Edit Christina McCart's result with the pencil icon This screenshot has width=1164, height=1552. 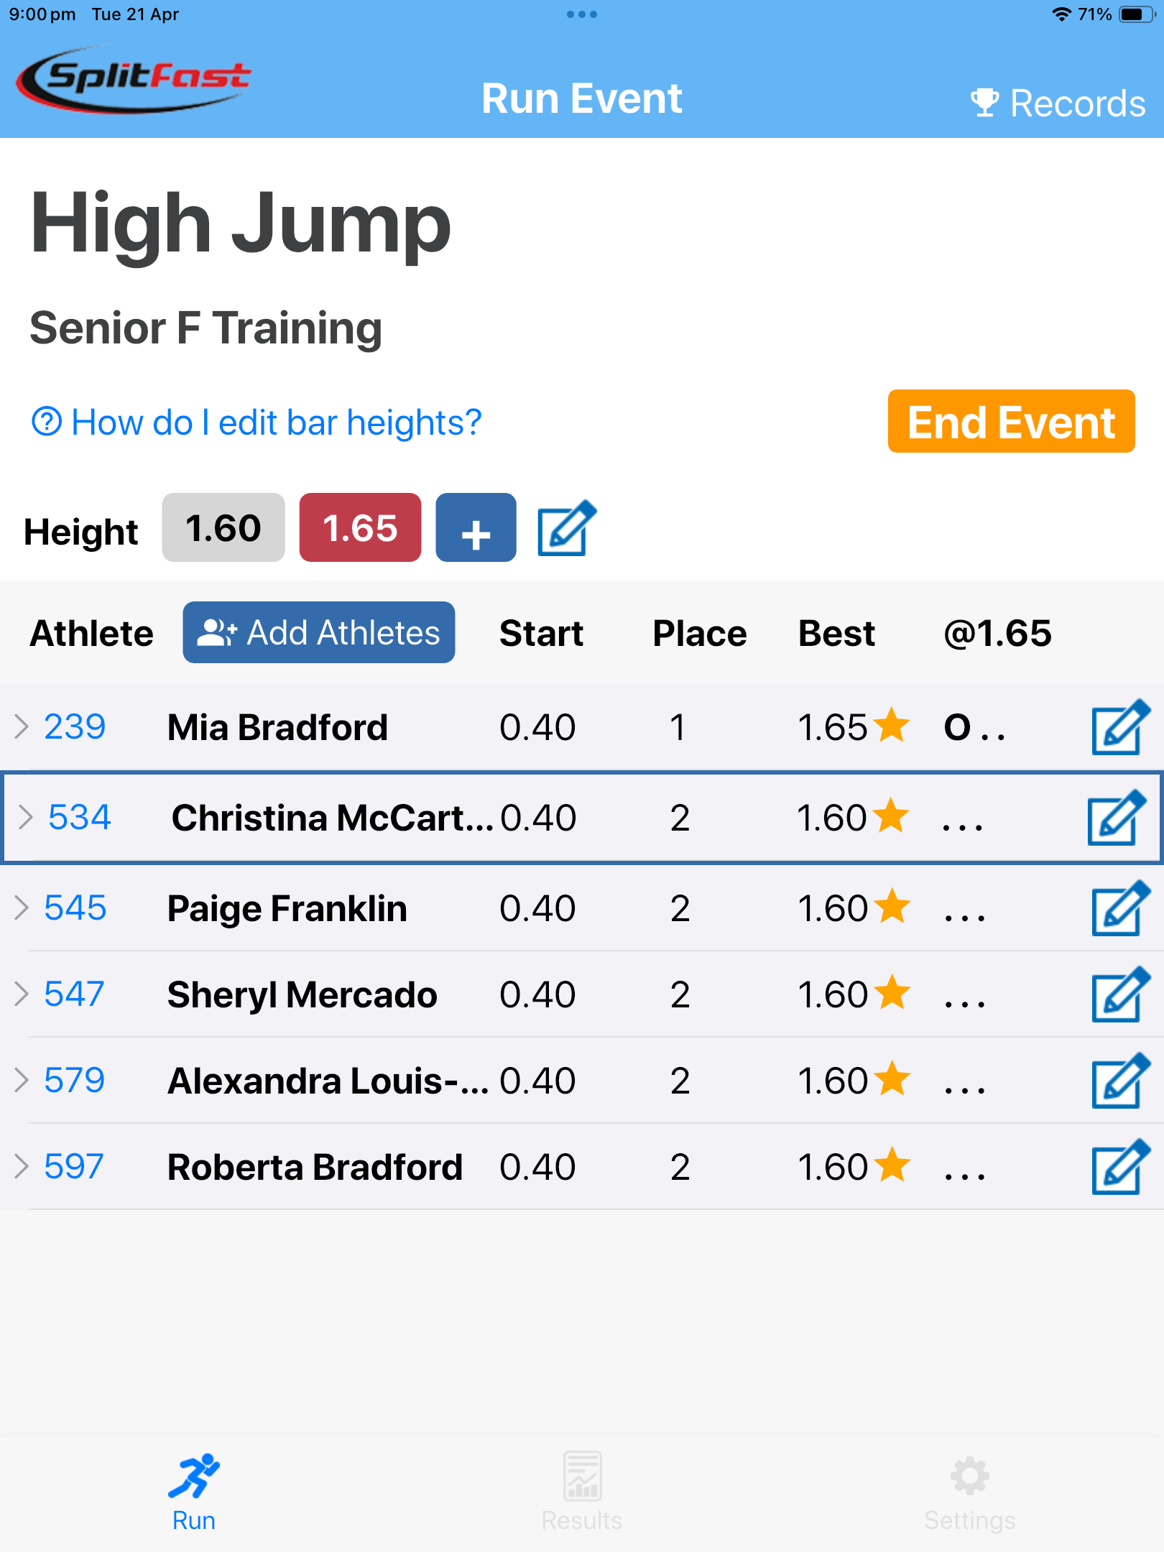1118,818
